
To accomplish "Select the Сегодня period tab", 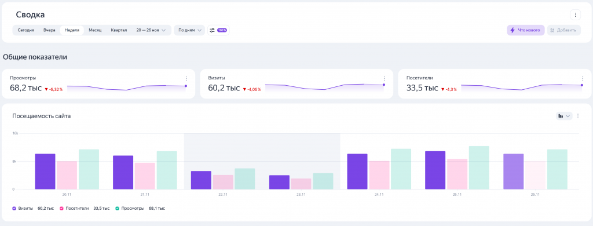I will click(x=25, y=30).
